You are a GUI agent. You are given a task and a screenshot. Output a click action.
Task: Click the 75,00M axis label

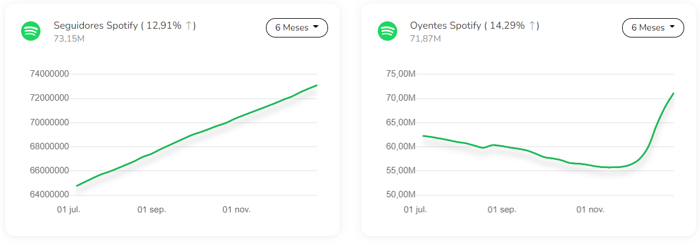(x=401, y=74)
